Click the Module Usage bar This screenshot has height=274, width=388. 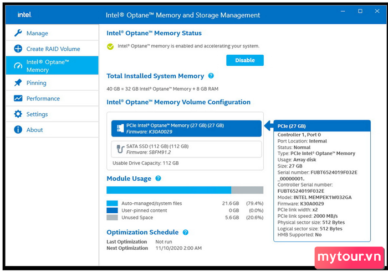tap(185, 190)
